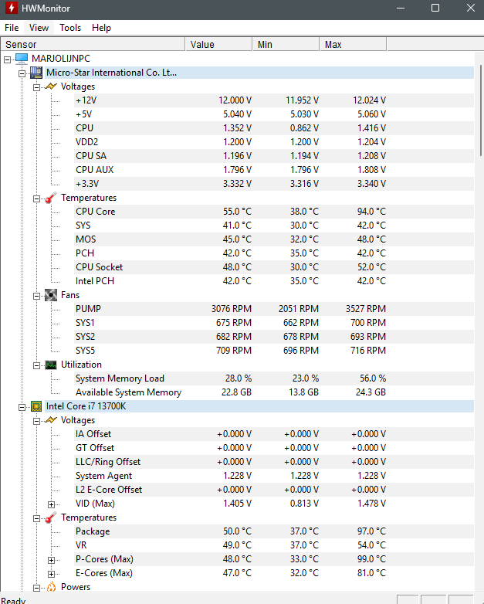This screenshot has height=604, width=484.
Task: Collapse the Utilization group
Action: pyautogui.click(x=36, y=365)
